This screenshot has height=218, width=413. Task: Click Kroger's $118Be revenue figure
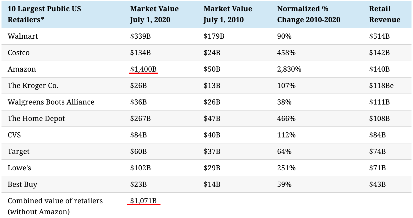click(381, 86)
